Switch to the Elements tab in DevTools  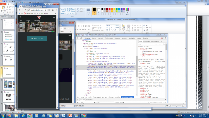(87, 38)
